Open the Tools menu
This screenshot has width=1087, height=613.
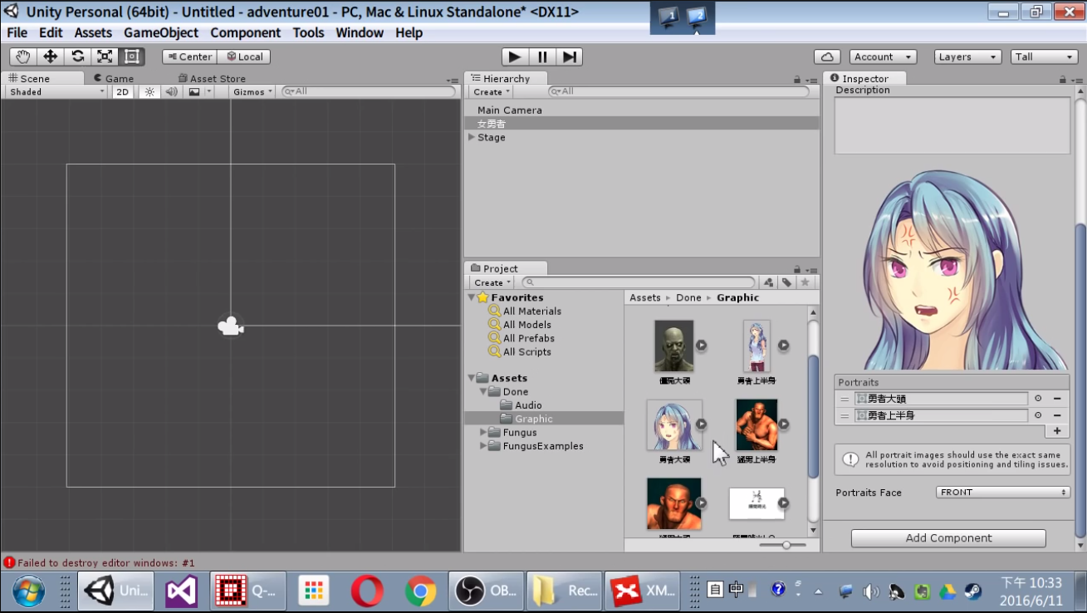(x=308, y=32)
